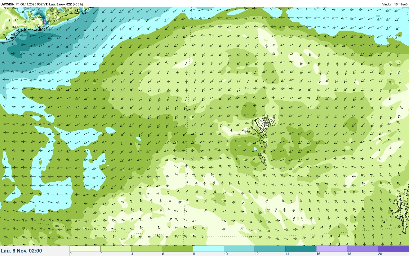Click the legend value '12'
The width and height of the screenshot is (409, 256).
point(256,254)
